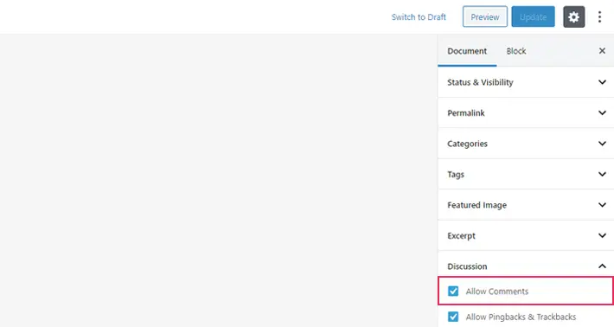Expand the Excerpt panel chevron
The height and width of the screenshot is (327, 614).
tap(602, 235)
